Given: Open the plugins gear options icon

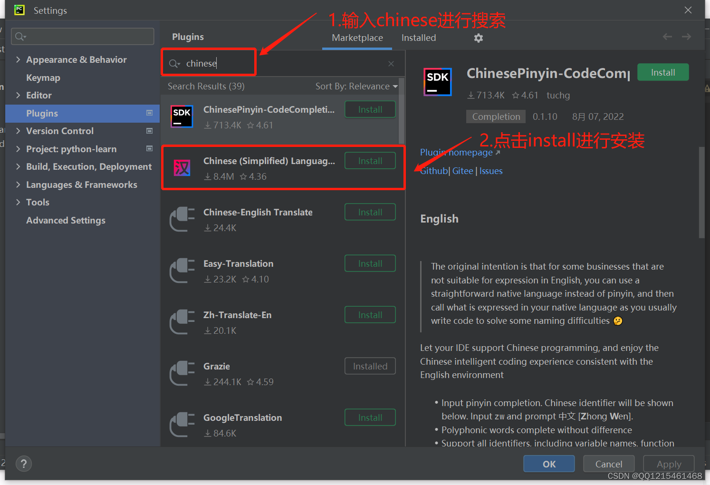Looking at the screenshot, I should coord(479,38).
